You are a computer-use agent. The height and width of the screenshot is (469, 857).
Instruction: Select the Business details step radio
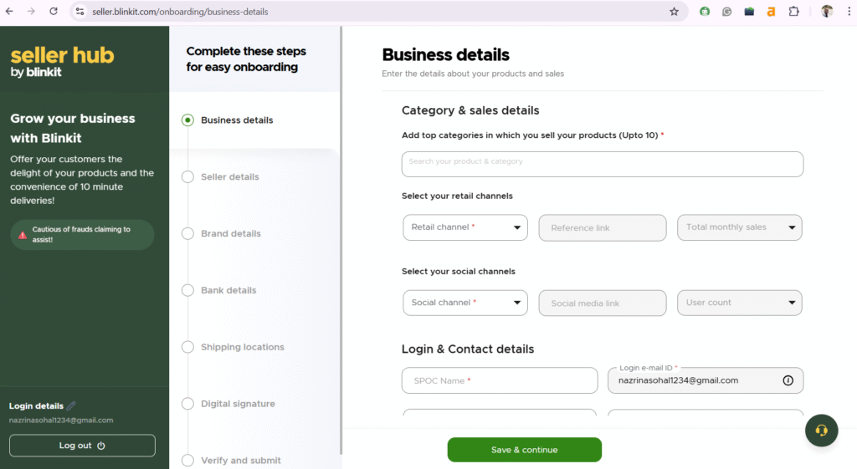pyautogui.click(x=188, y=120)
